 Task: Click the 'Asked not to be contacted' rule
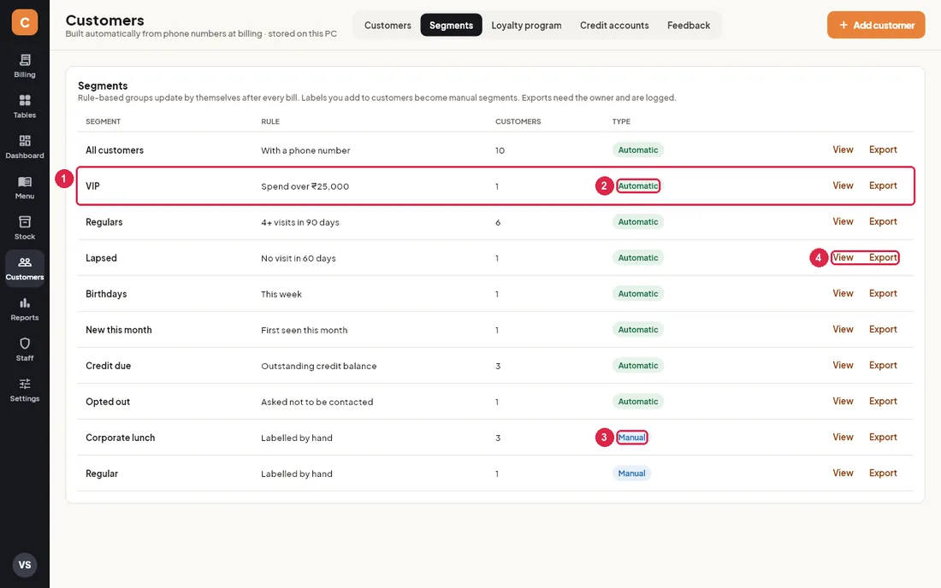[317, 403]
